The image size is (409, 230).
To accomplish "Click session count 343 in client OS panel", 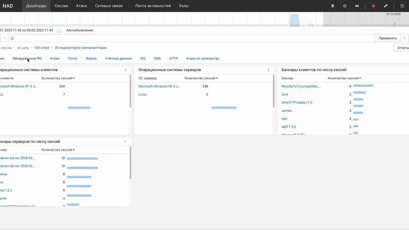I will (62, 86).
